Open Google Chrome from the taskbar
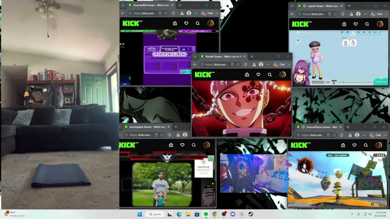390x219 pixels. [215, 214]
